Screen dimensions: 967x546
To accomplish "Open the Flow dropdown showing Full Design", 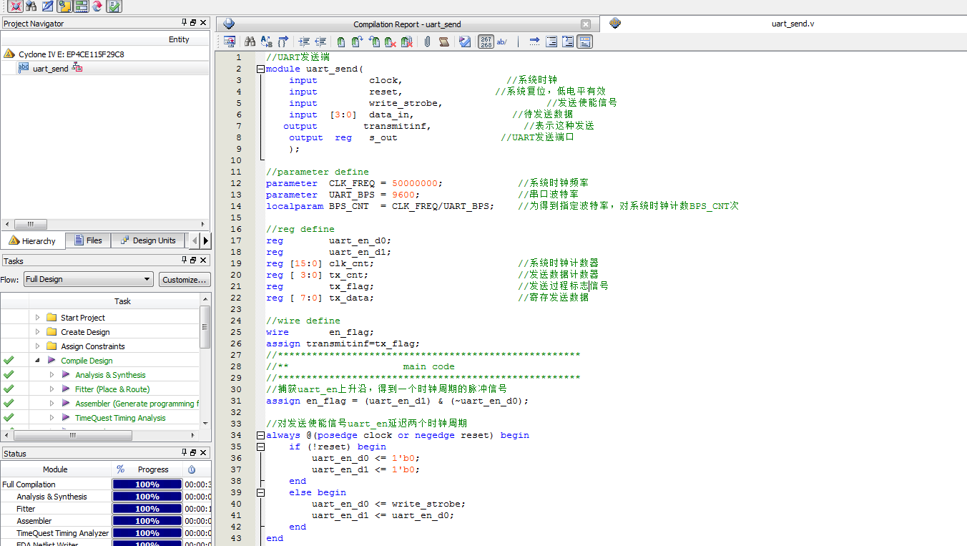I will point(89,279).
